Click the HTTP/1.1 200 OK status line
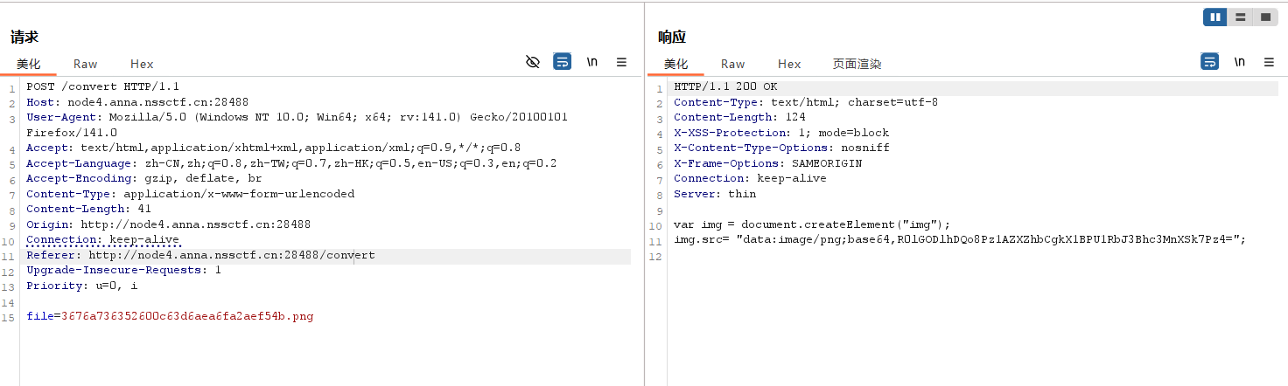Viewport: 1288px width, 386px height. click(725, 86)
